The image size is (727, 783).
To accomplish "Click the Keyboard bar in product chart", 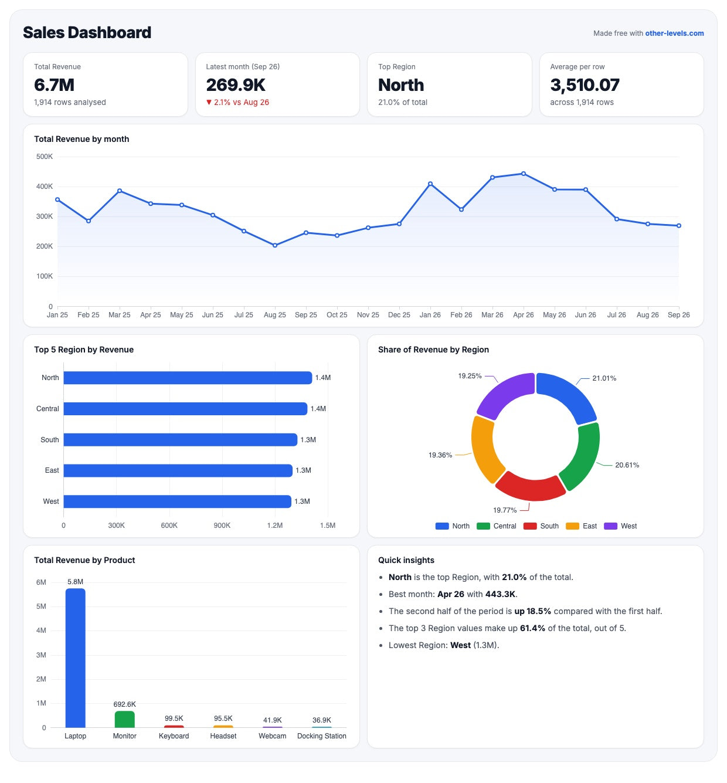I will [174, 727].
